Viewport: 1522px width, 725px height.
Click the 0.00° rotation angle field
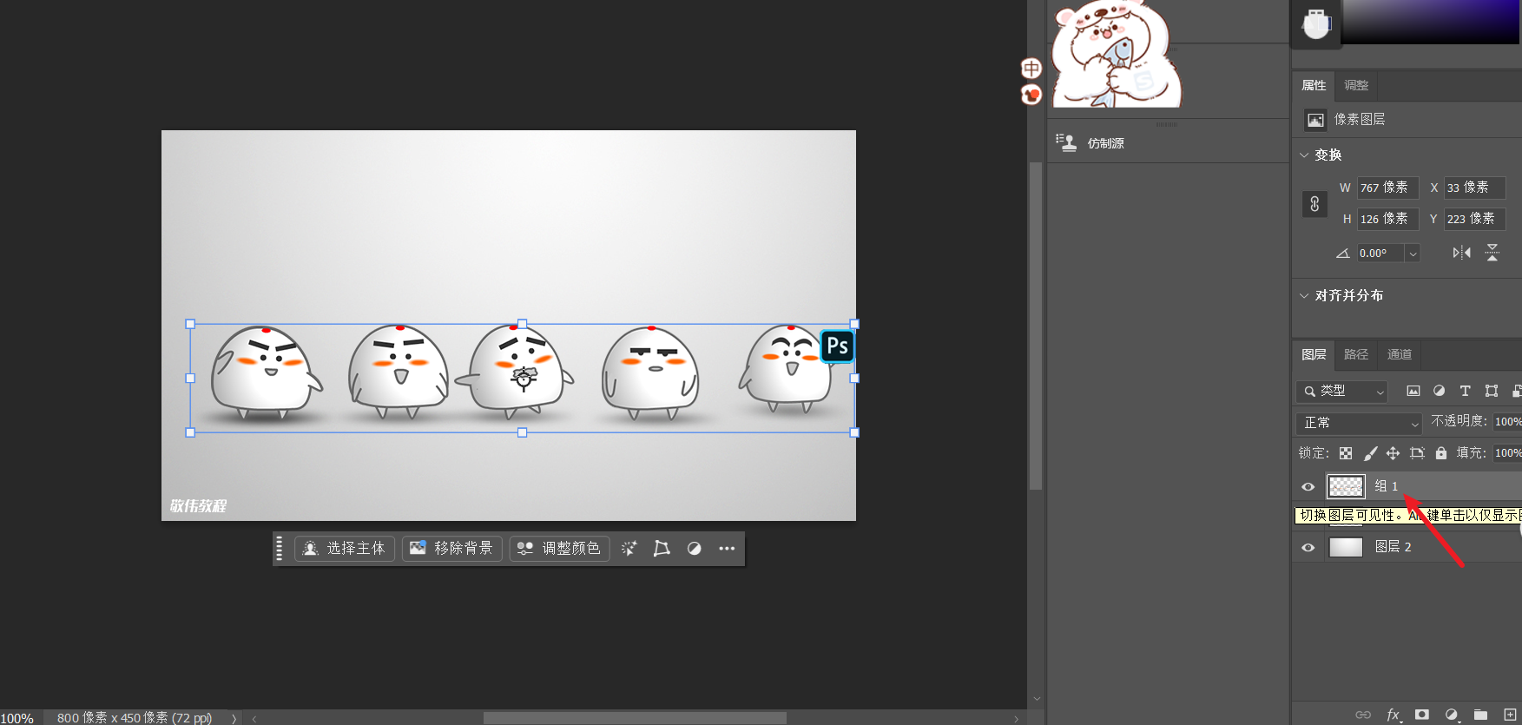(x=1380, y=254)
